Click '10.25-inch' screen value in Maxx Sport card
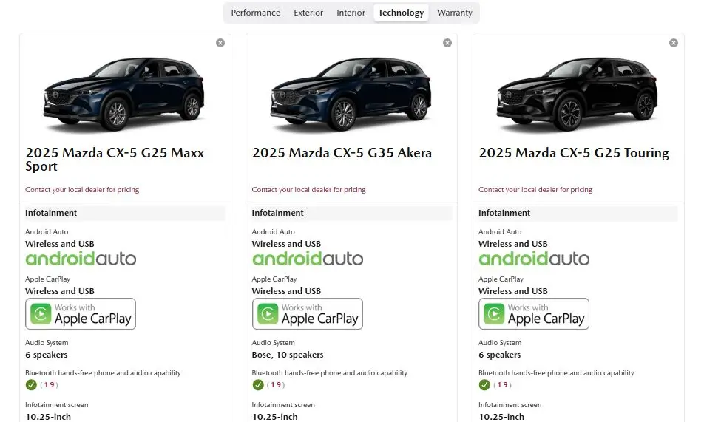704x422 pixels. coord(48,417)
